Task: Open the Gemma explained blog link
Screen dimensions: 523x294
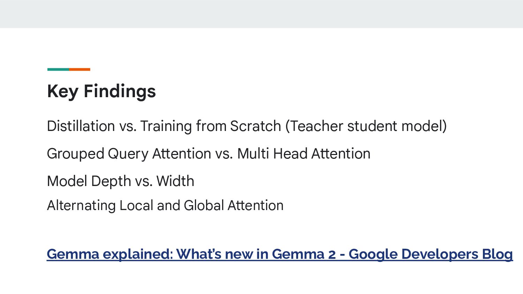Action: pos(280,254)
